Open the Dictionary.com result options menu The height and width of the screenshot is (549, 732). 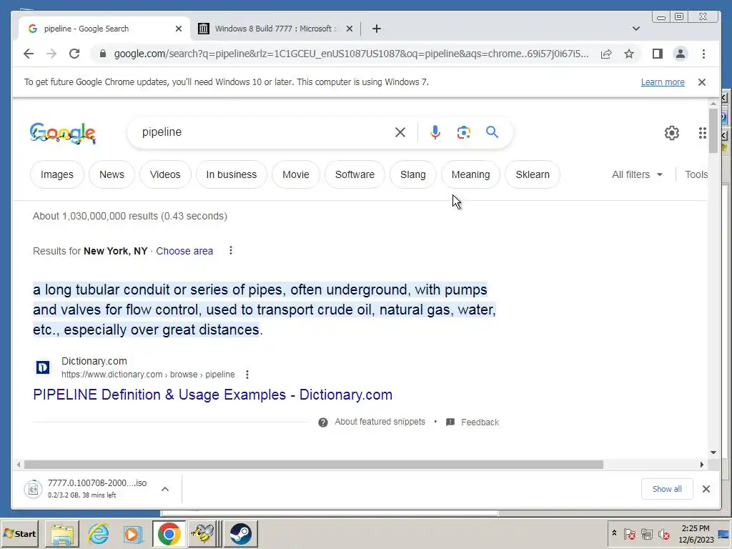(247, 375)
